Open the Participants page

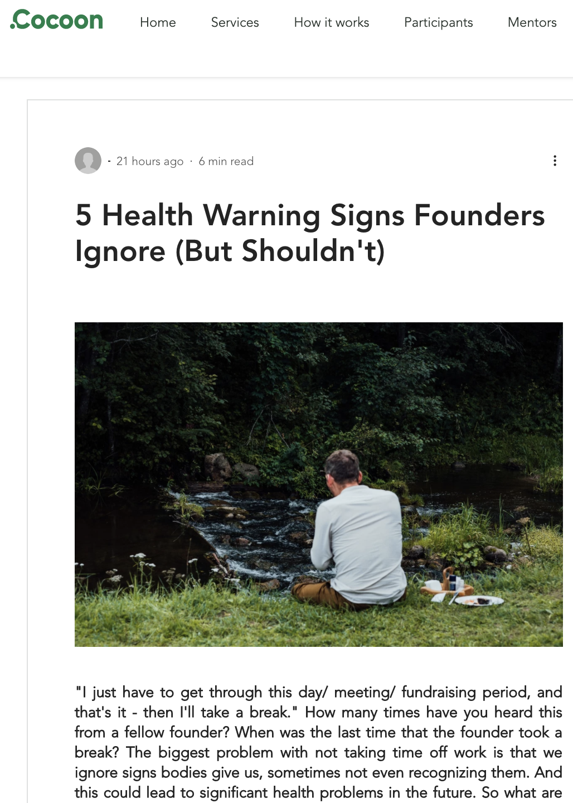pyautogui.click(x=438, y=22)
